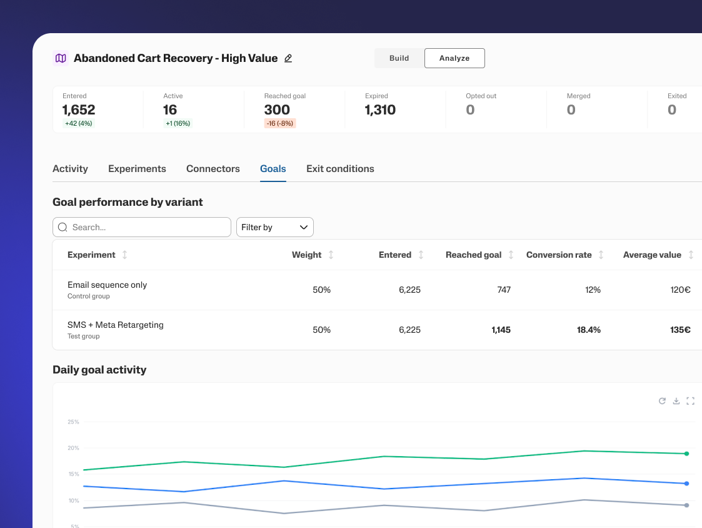
Task: Click the refresh icon on the chart
Action: (662, 401)
